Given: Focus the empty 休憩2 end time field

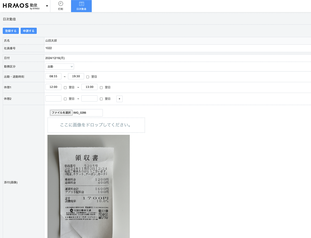Looking at the screenshot, I should (89, 99).
